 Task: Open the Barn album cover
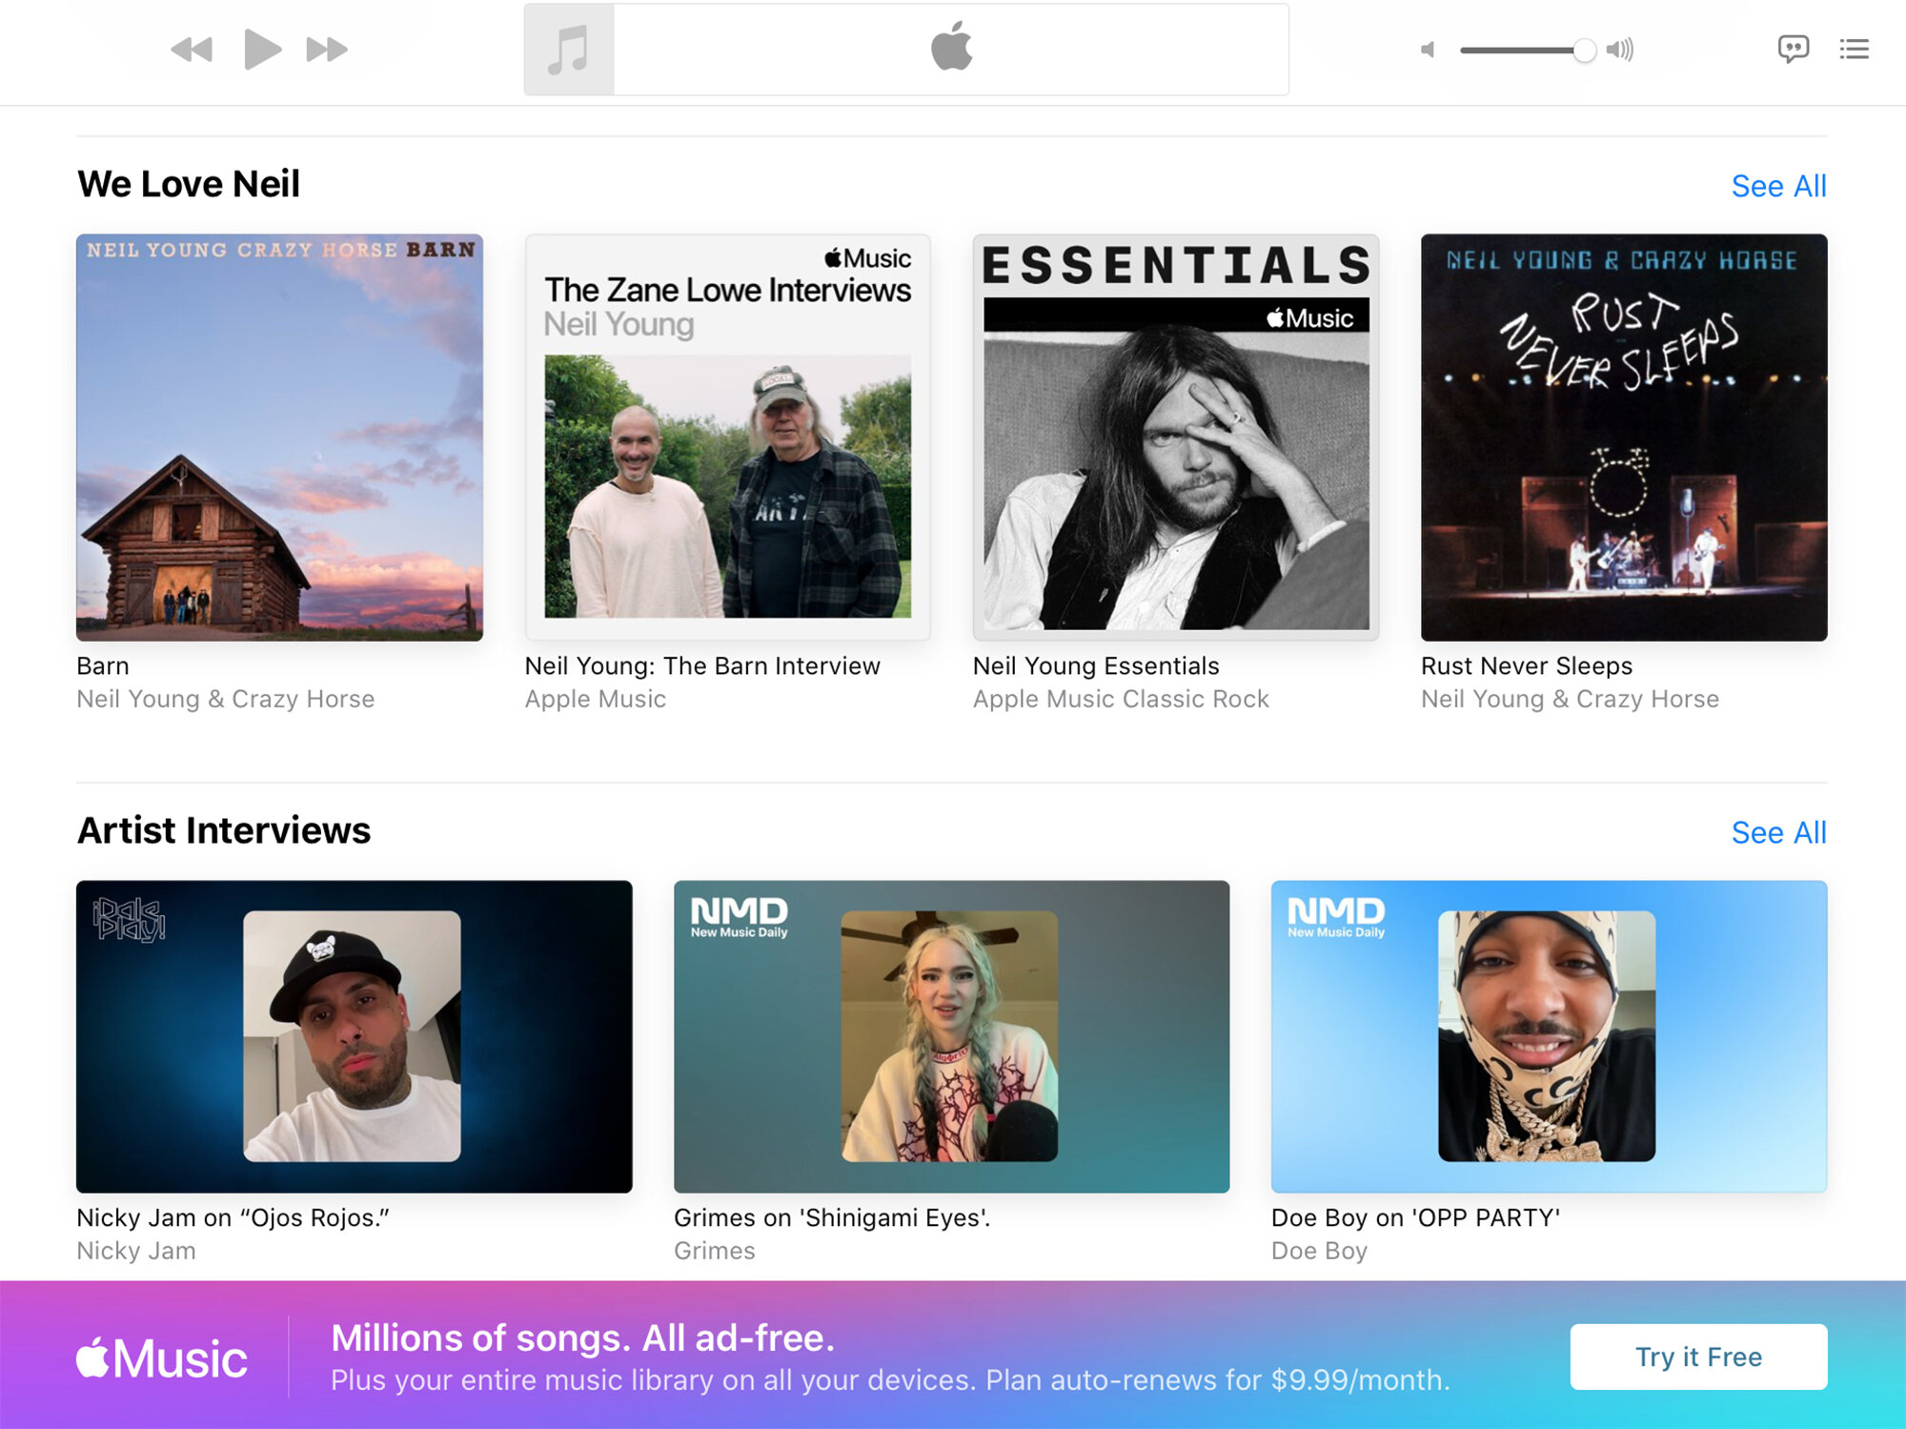tap(279, 438)
